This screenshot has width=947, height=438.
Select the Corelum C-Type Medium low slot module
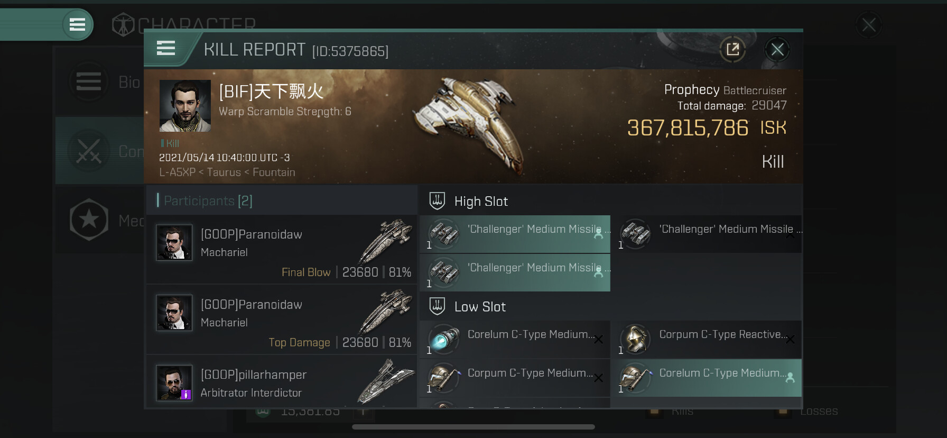(515, 339)
